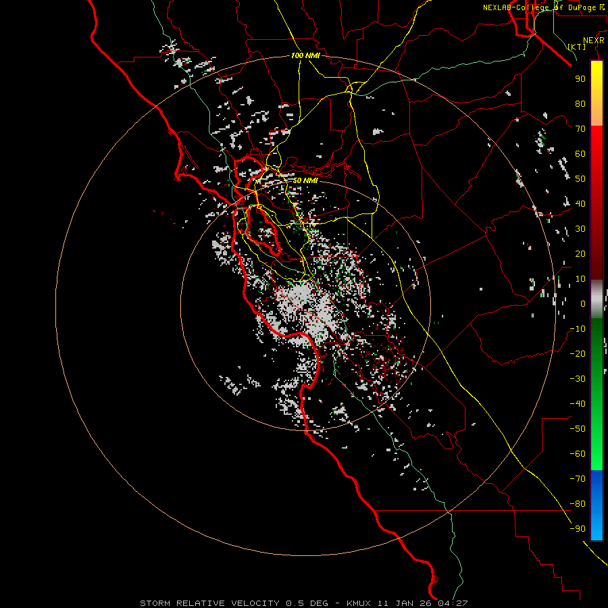Click the "-70" scale value
This screenshot has width=608, height=608.
578,479
